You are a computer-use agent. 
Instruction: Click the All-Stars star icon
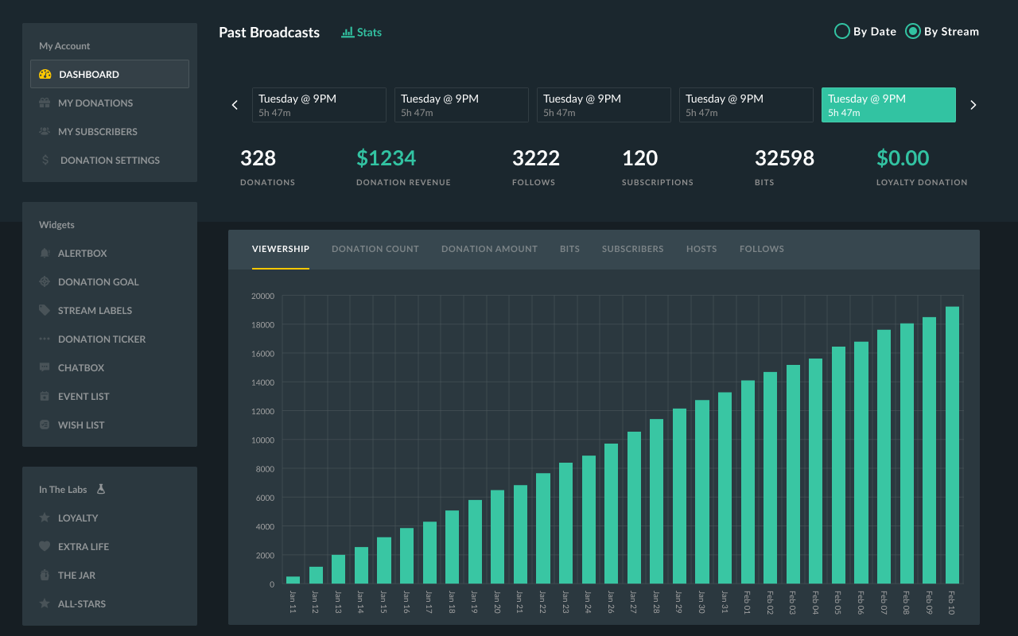[x=45, y=603]
